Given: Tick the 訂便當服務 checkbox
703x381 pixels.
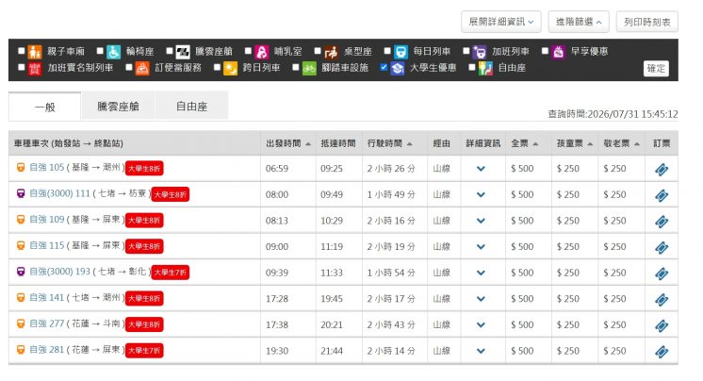Looking at the screenshot, I should click(x=129, y=67).
